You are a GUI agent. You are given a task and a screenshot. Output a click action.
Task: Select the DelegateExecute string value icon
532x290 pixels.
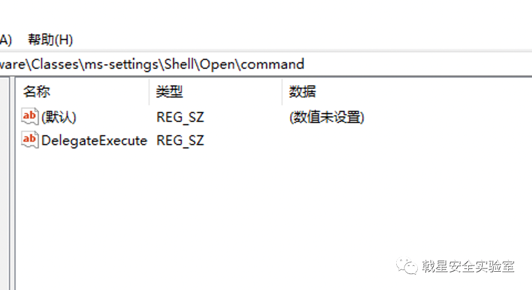pos(29,140)
